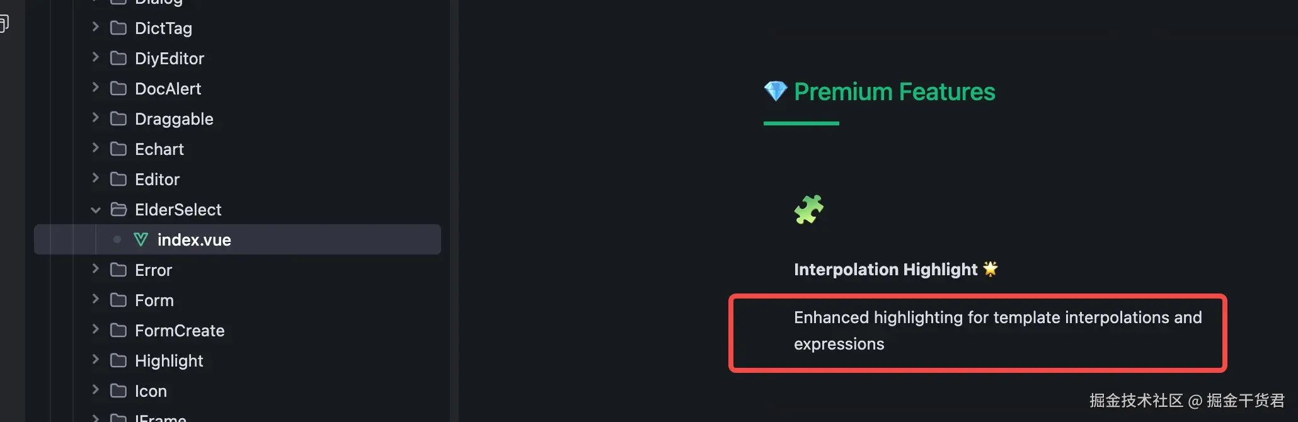1298x422 pixels.
Task: Click the Premium Features heading
Action: 894,92
